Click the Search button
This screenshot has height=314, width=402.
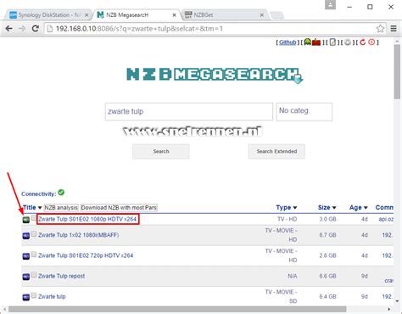pyautogui.click(x=161, y=152)
